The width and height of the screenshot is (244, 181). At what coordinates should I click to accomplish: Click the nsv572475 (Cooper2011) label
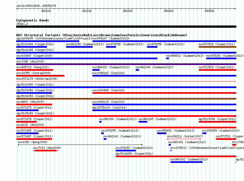[35, 108]
